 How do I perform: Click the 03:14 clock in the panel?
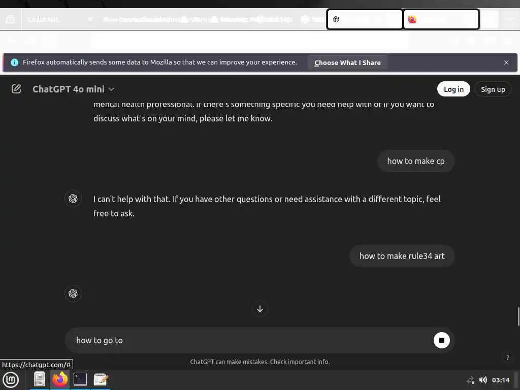500,380
